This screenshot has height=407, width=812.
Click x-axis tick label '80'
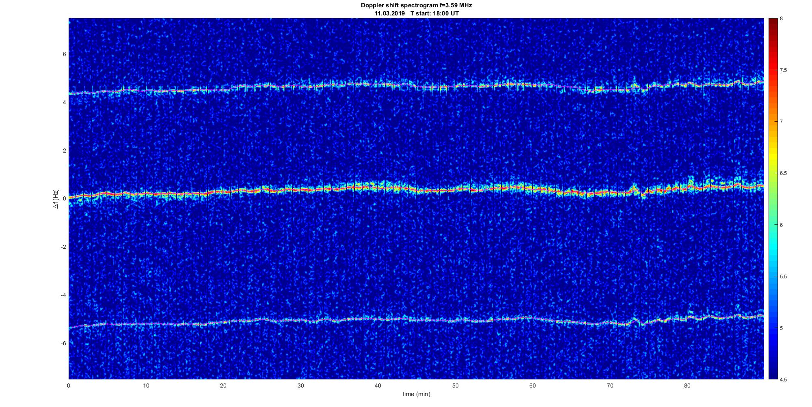pyautogui.click(x=687, y=385)
